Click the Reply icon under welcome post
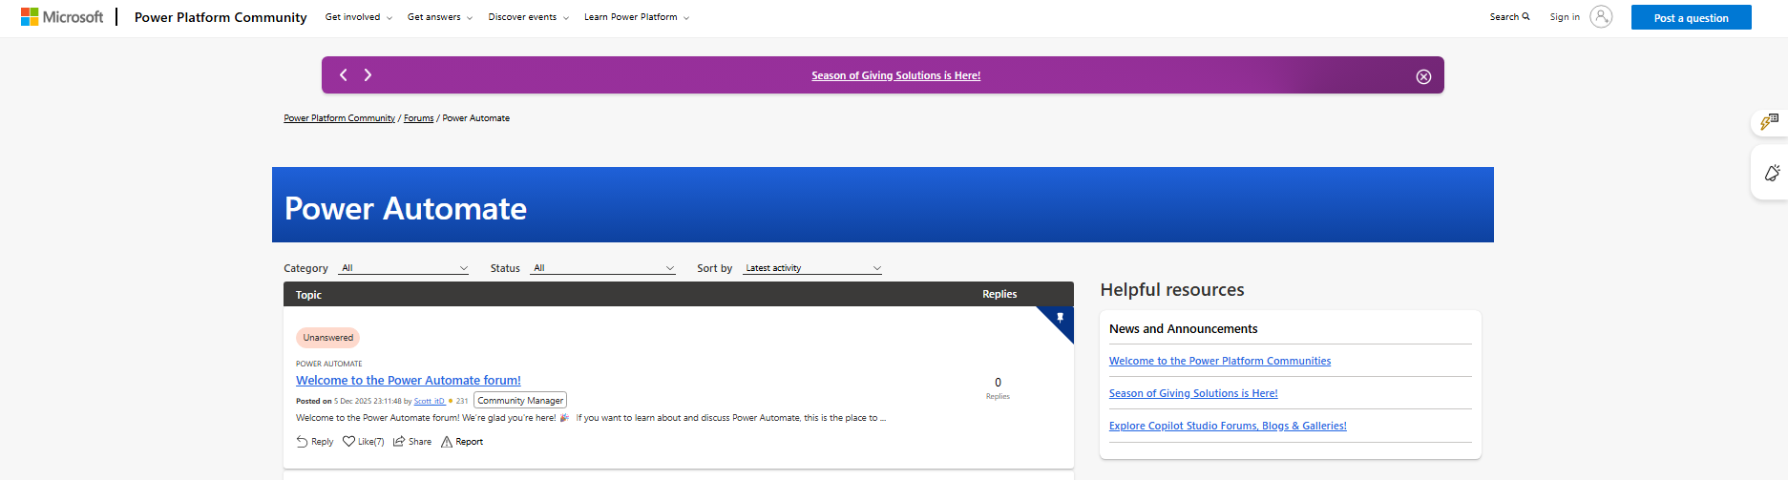 [x=302, y=442]
